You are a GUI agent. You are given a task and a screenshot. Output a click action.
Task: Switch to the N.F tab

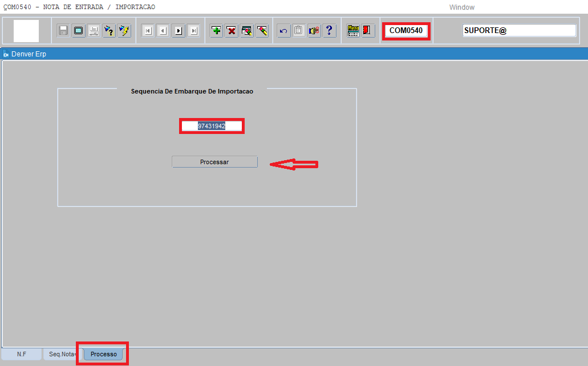[x=22, y=354]
